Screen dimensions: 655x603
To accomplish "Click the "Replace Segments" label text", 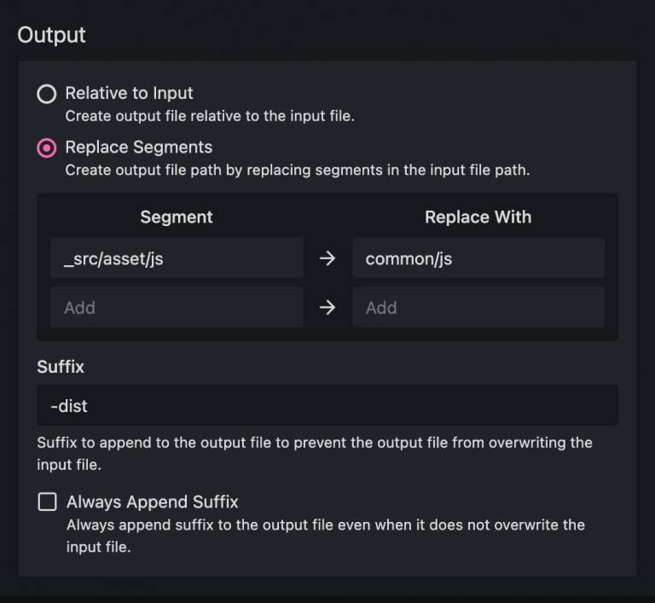I will pyautogui.click(x=139, y=148).
